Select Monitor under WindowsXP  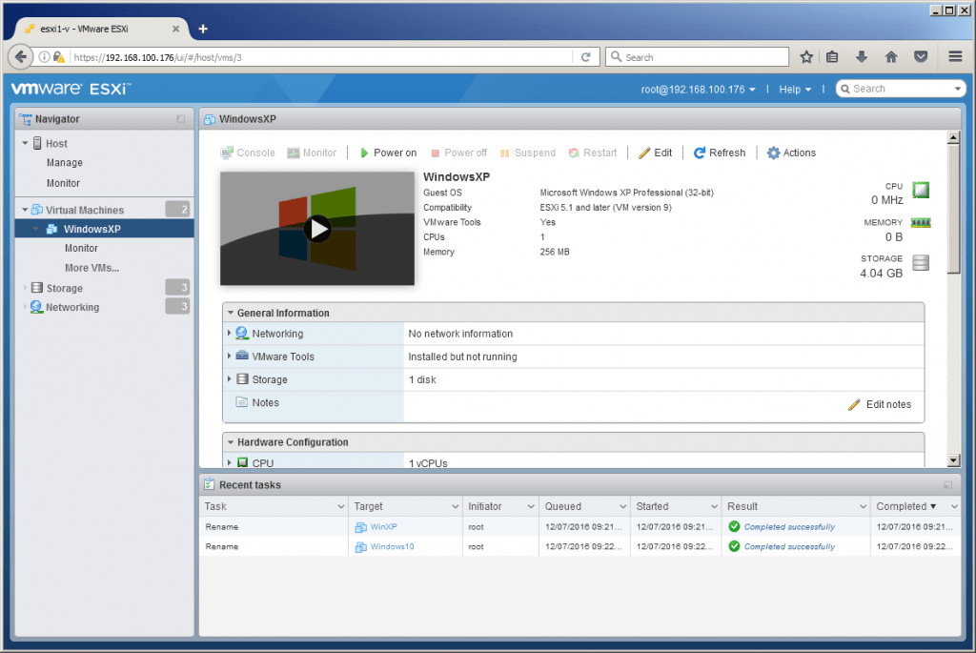click(x=81, y=249)
